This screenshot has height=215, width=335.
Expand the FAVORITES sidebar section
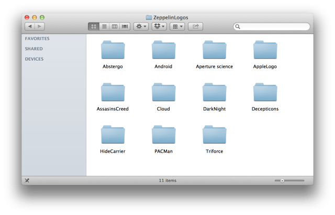37,39
